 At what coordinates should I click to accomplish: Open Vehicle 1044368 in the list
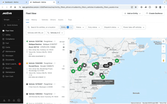tap(36, 63)
